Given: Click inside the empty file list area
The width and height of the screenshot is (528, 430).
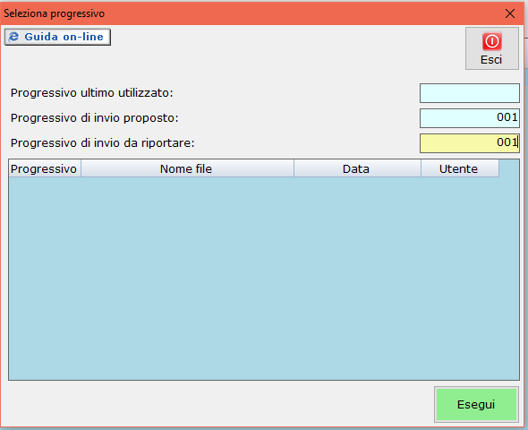Looking at the screenshot, I should (x=264, y=279).
